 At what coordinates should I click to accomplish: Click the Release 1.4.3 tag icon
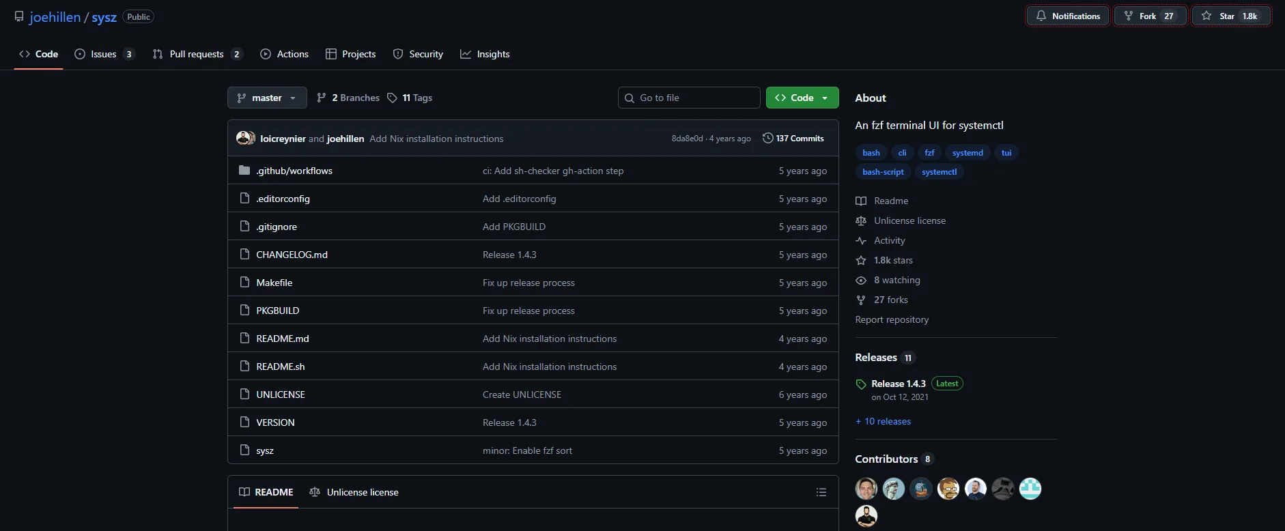click(x=861, y=384)
